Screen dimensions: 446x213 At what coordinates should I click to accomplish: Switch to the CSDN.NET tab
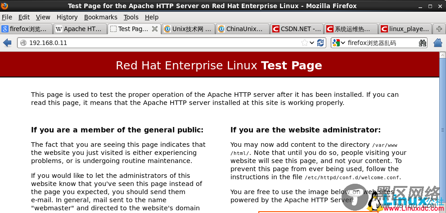297,29
